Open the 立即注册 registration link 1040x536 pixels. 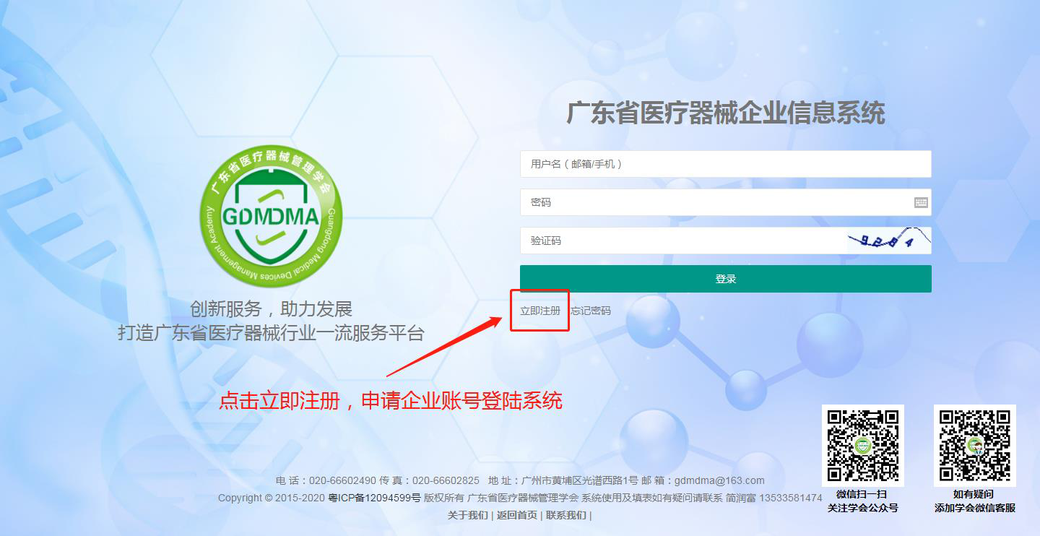pyautogui.click(x=540, y=311)
